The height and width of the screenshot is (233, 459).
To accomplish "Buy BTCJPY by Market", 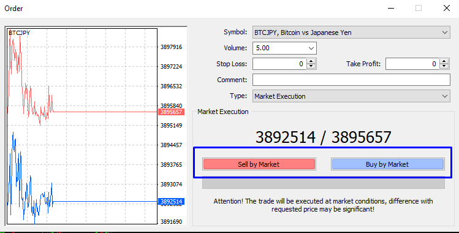I will click(x=387, y=164).
